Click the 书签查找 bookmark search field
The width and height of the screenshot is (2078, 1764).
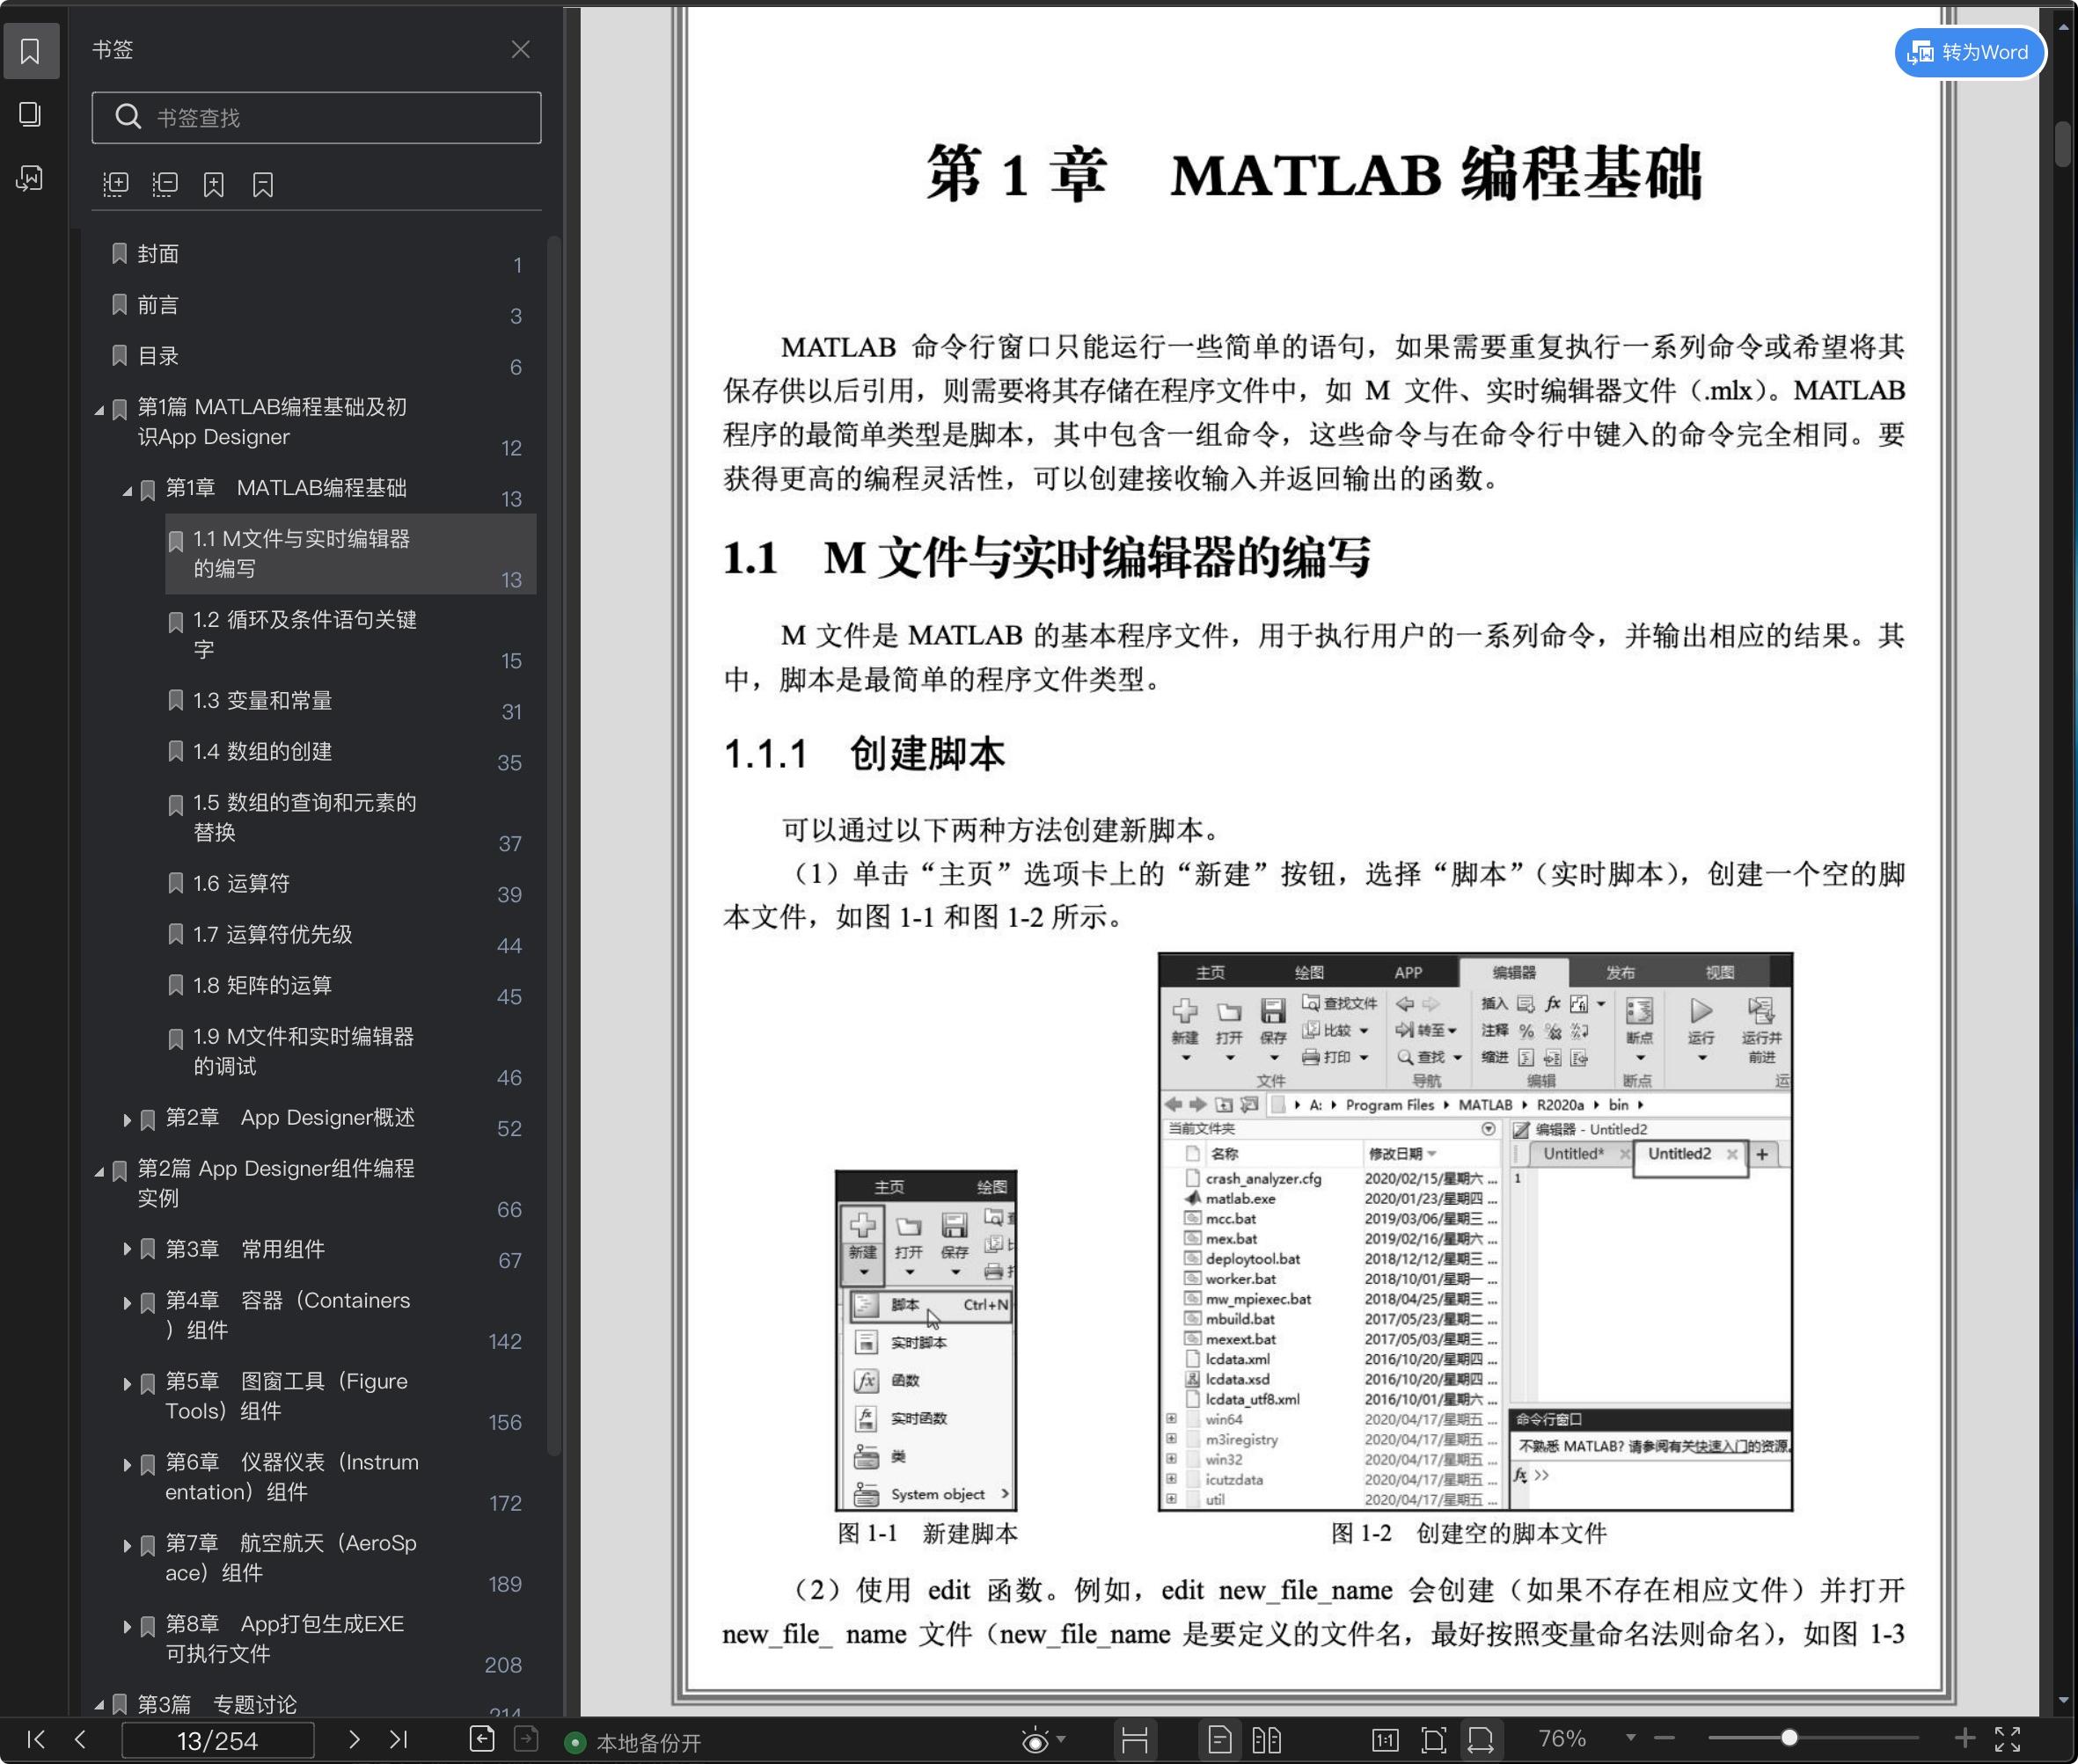[x=316, y=118]
